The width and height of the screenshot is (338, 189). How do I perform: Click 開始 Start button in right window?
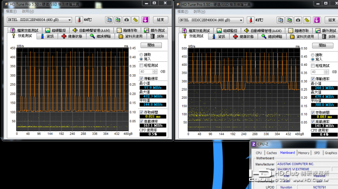click(x=323, y=45)
